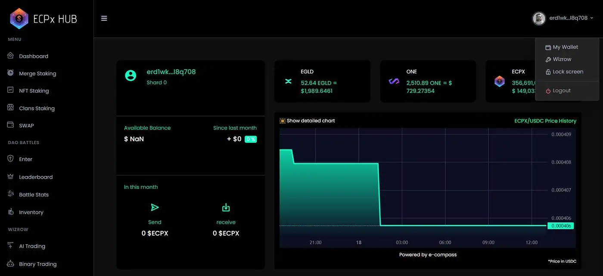Click the receive download icon

pos(226,208)
